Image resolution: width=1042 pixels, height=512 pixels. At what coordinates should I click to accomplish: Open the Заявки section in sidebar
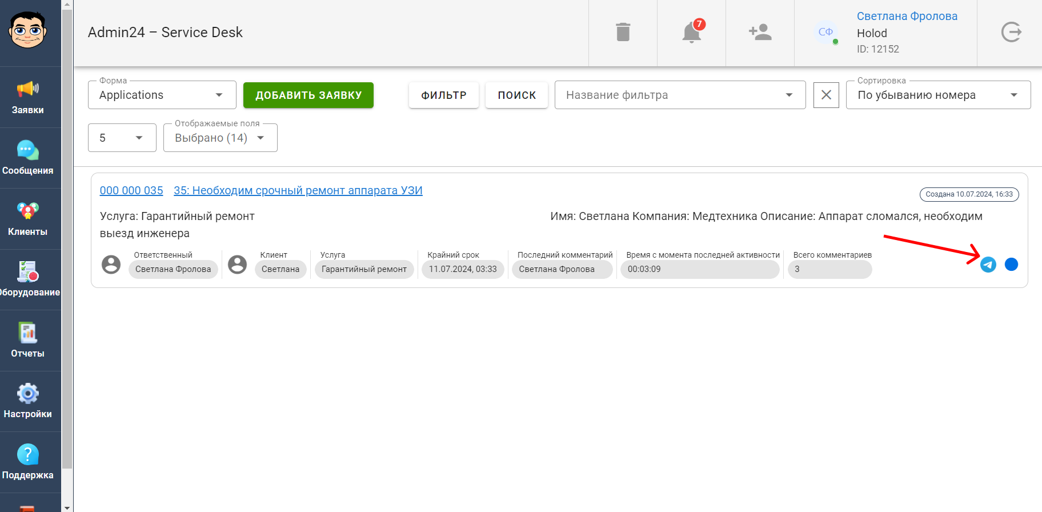[x=27, y=97]
